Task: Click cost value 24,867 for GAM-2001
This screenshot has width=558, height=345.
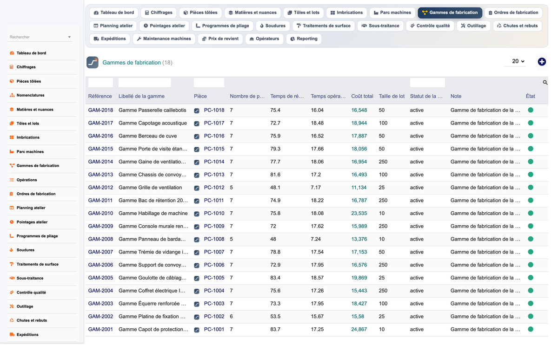Action: (359, 330)
